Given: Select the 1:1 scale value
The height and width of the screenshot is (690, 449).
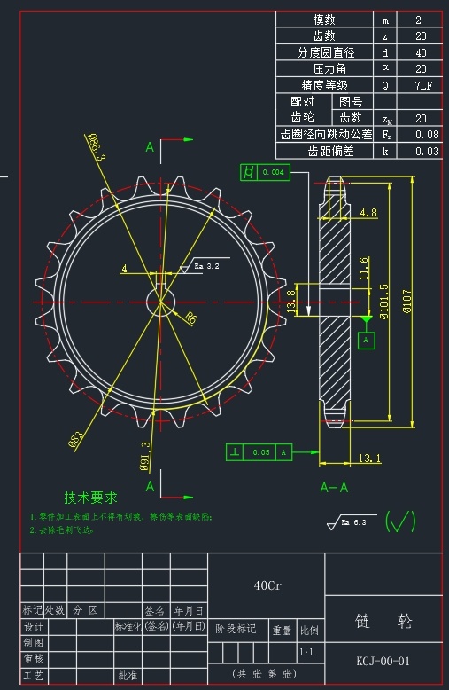Looking at the screenshot, I should (x=306, y=652).
